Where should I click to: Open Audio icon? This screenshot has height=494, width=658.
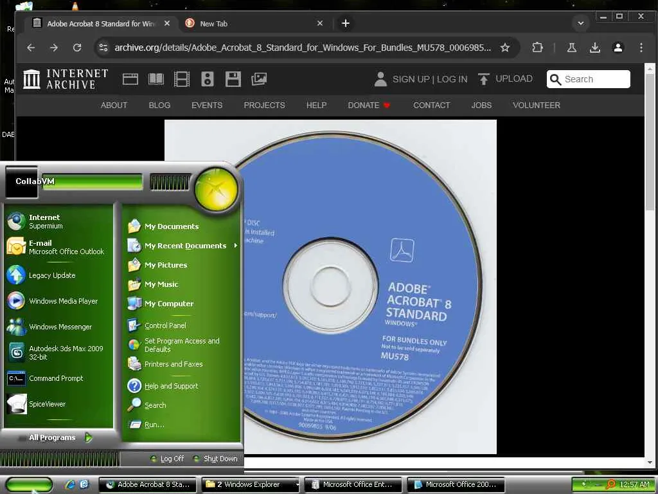point(208,79)
